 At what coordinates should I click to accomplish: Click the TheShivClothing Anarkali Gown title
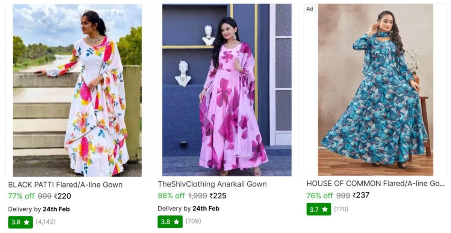212,184
